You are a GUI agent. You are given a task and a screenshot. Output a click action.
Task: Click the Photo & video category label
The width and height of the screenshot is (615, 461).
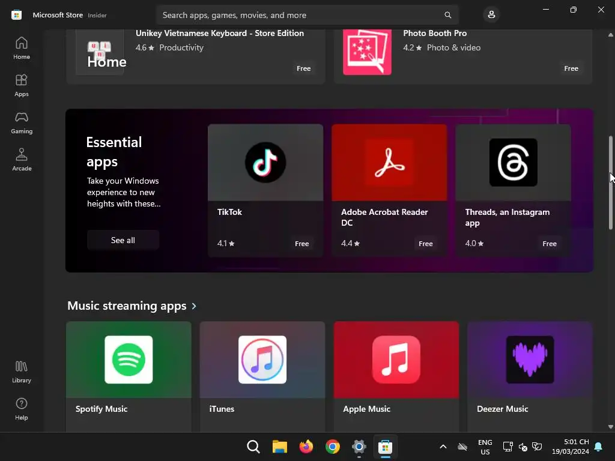click(x=453, y=47)
